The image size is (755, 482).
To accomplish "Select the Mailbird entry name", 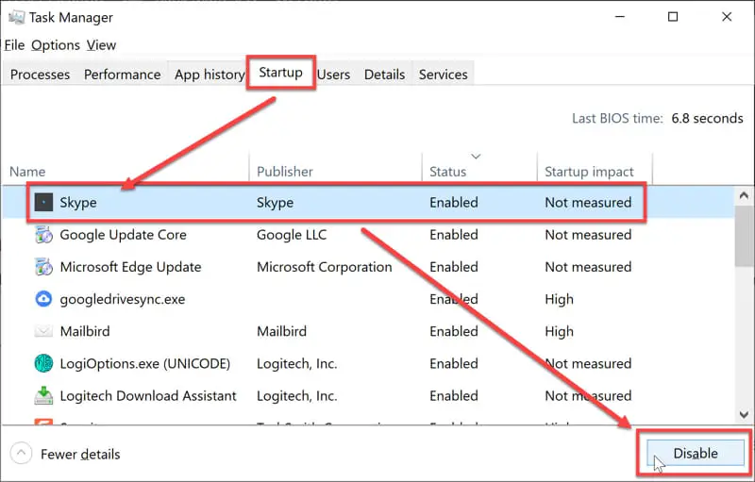I will tap(85, 331).
